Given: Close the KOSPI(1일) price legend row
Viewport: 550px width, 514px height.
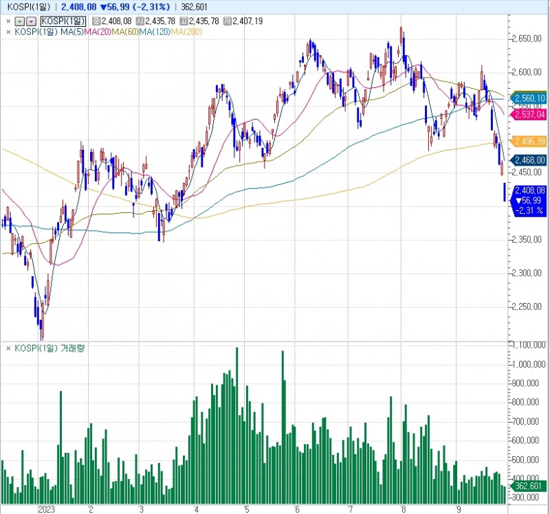Looking at the screenshot, I should pos(8,21).
